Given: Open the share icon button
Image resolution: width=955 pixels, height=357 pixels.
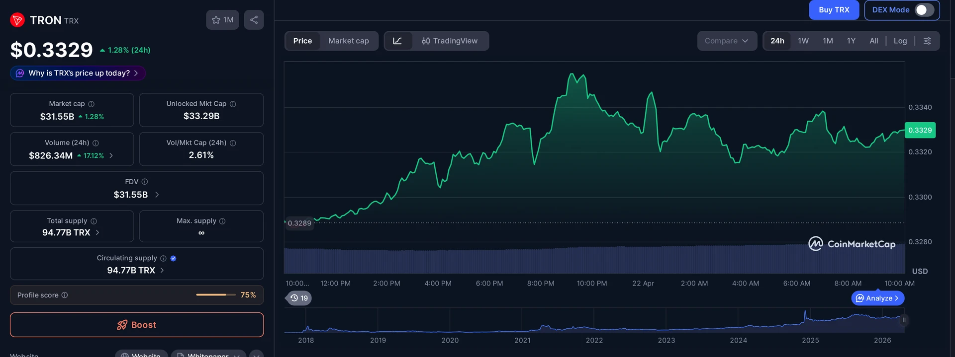Looking at the screenshot, I should click(254, 20).
